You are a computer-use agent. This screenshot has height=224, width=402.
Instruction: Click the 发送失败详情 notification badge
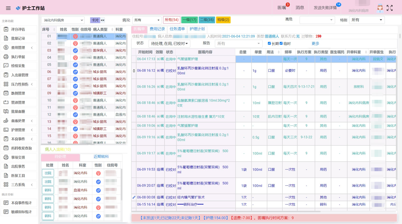325,8
